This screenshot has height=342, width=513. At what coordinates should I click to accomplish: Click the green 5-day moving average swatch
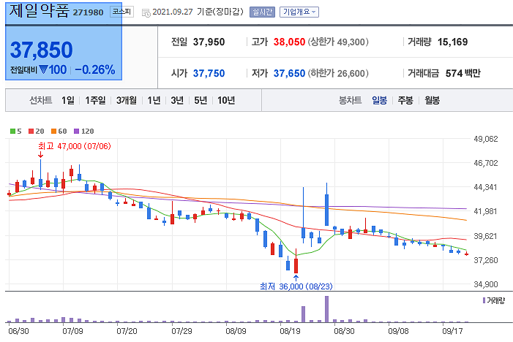pyautogui.click(x=12, y=132)
